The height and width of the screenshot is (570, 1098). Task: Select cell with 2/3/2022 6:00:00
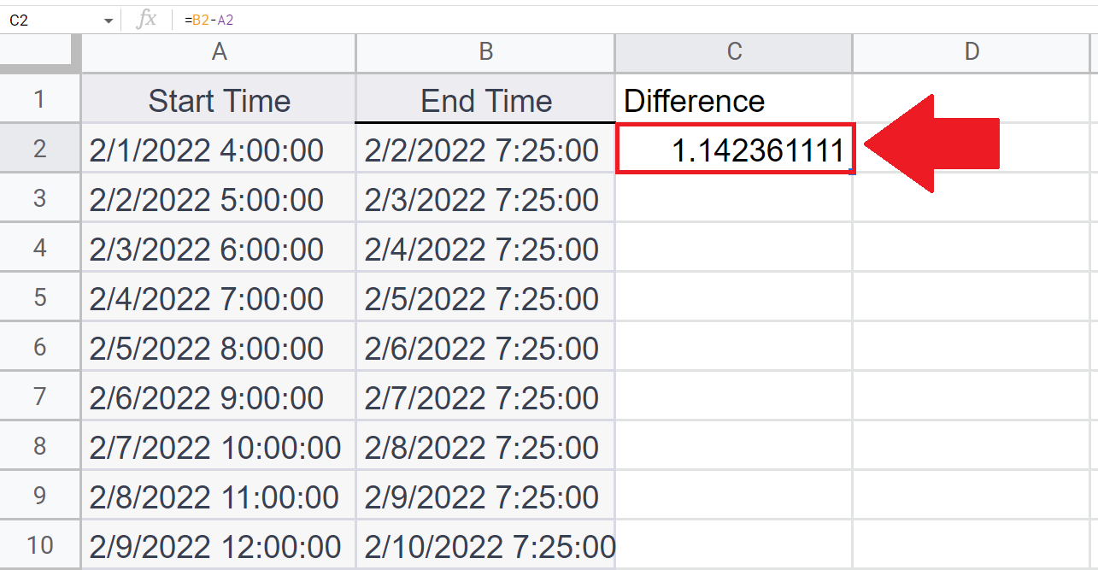coord(219,248)
